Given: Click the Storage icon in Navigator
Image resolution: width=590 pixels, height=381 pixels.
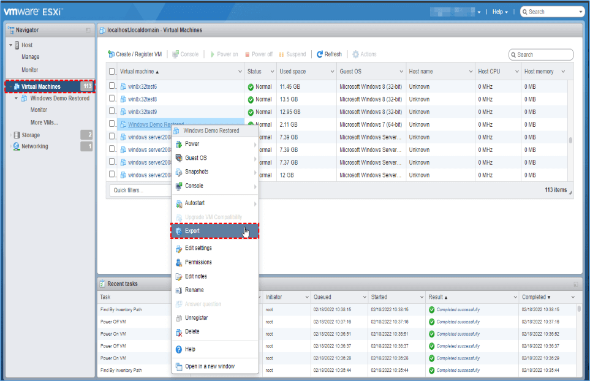Looking at the screenshot, I should (x=17, y=135).
